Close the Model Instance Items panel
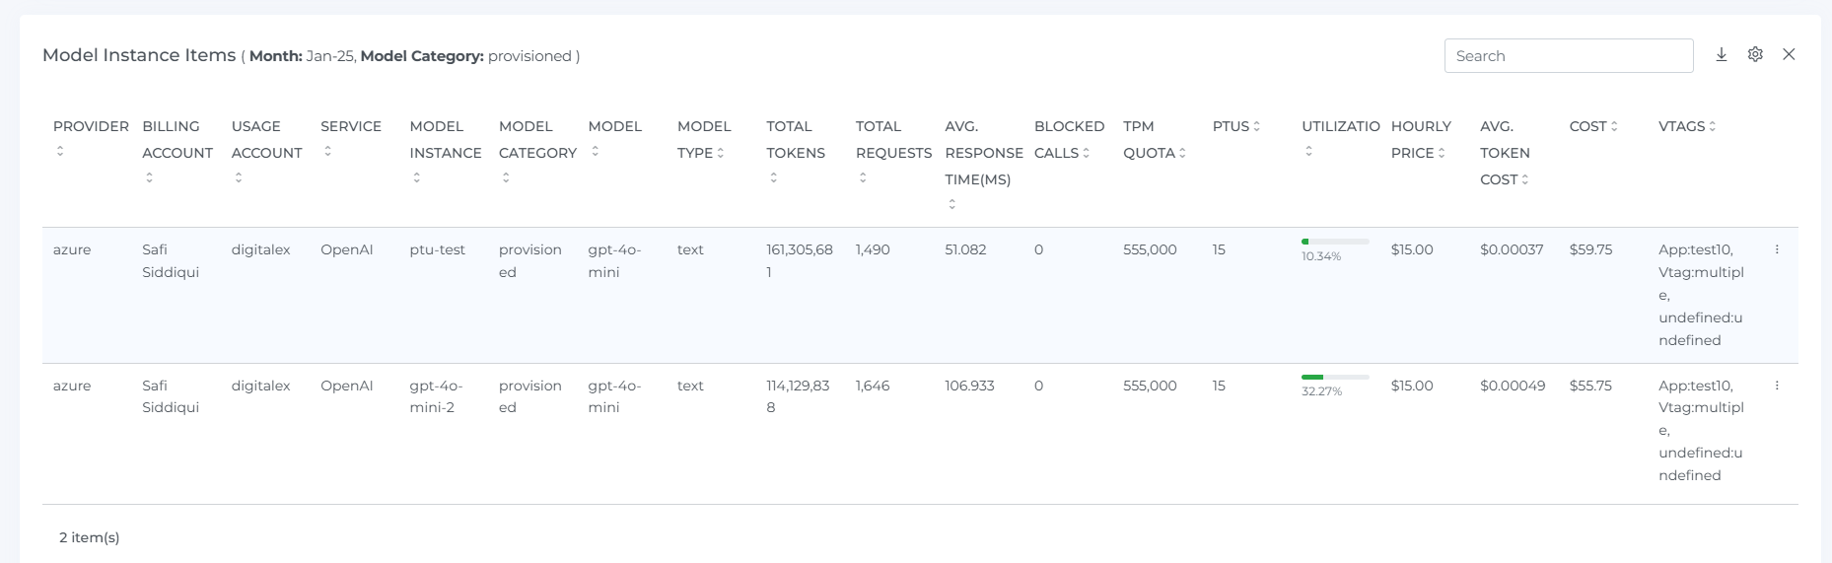 [1789, 55]
